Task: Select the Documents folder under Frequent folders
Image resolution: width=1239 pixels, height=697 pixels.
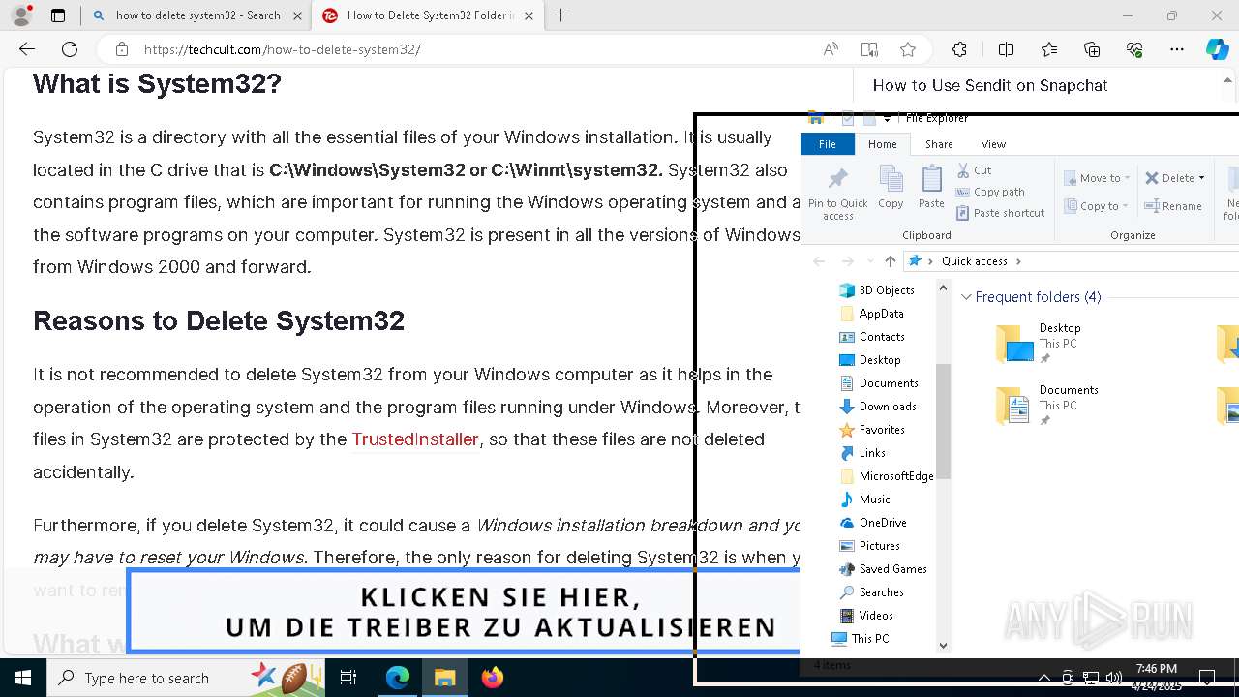Action: click(1047, 406)
